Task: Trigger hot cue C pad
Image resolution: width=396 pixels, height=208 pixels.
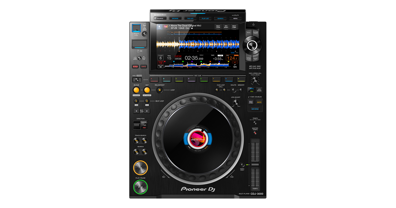Action: pos(179,80)
